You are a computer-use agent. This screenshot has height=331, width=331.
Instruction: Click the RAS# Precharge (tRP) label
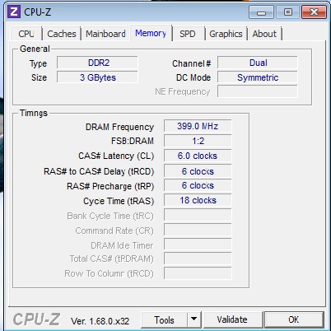110,186
